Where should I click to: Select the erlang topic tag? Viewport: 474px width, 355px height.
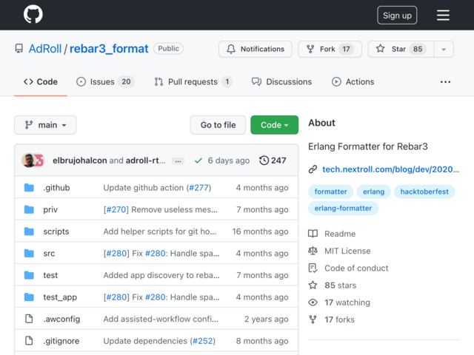[x=373, y=192]
